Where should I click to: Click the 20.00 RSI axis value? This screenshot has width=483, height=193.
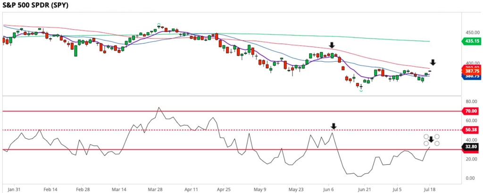point(472,159)
